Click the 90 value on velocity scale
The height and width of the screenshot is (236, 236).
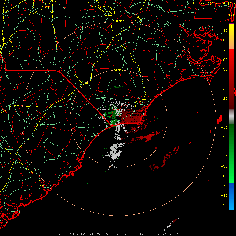[225, 31]
